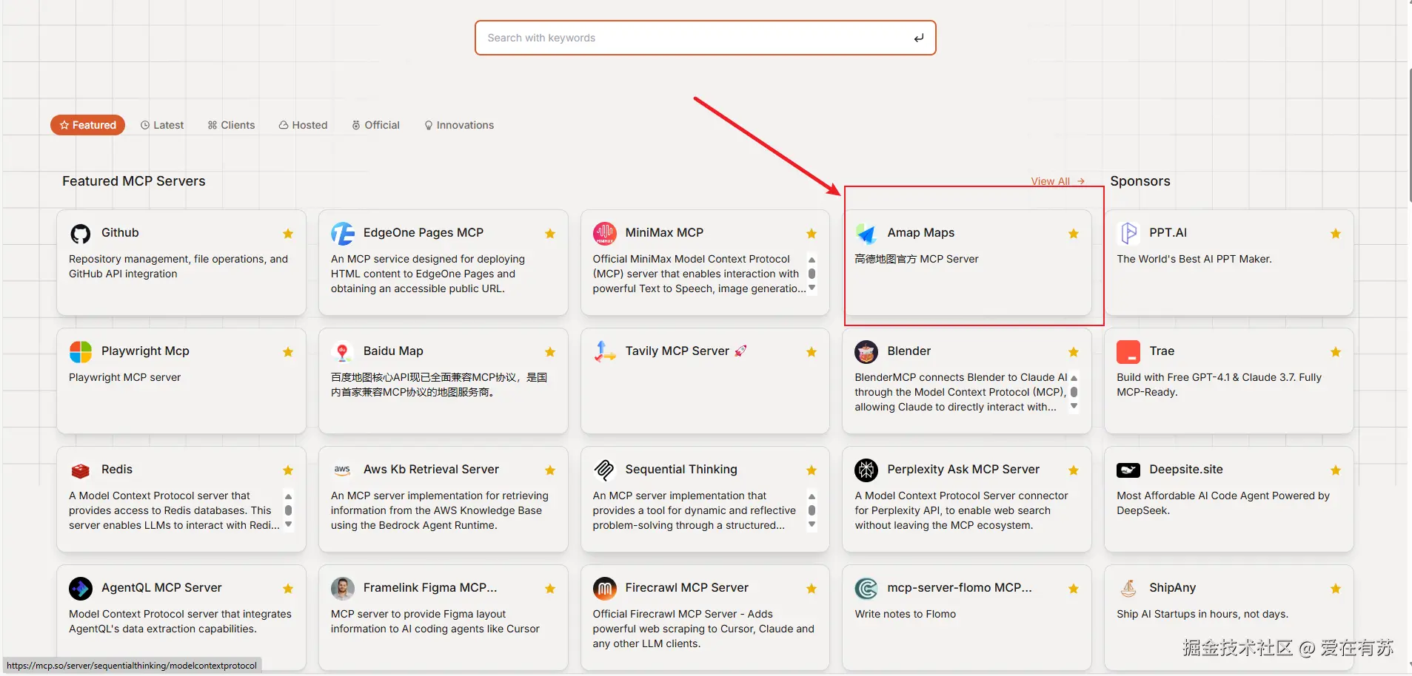The height and width of the screenshot is (676, 1412).
Task: Click the PPT.AI logo icon
Action: click(x=1128, y=234)
